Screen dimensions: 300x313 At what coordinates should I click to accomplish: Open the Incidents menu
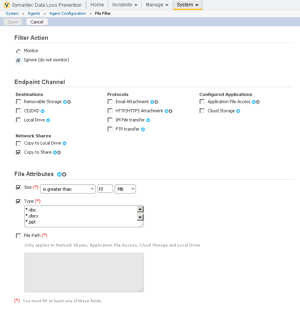point(125,5)
